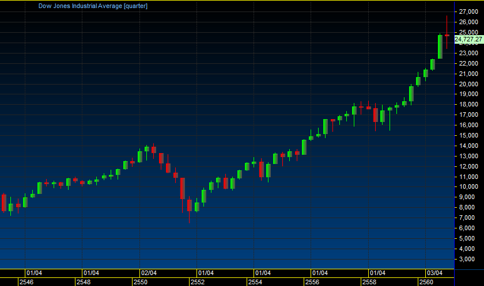
Task: Click the 17,000 price axis label
Action: coord(468,115)
